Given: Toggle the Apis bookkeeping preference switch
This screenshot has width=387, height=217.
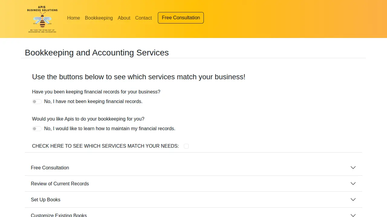Looking at the screenshot, I should click(37, 129).
